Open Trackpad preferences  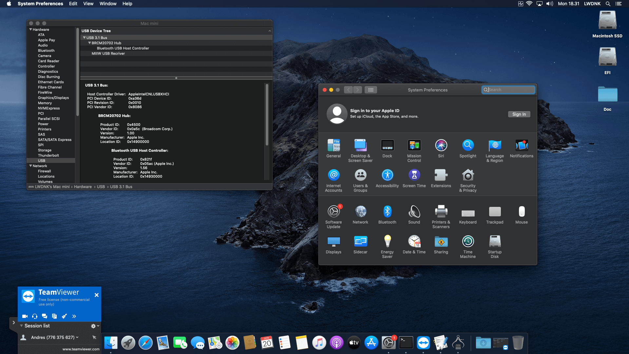[x=495, y=215]
